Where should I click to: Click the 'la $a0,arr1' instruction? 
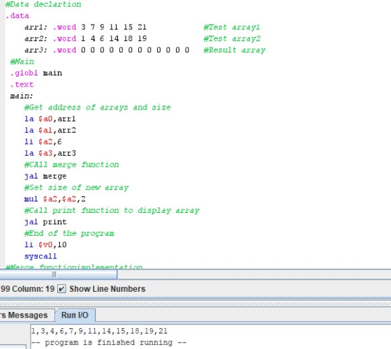tap(50, 119)
